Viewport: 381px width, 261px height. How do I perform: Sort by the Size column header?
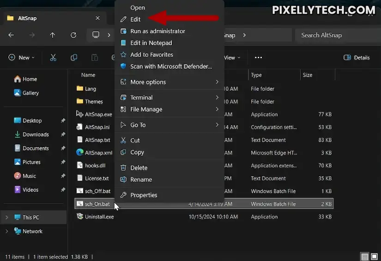coord(308,75)
